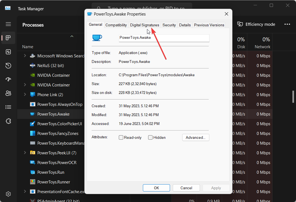Click PowerToys.FancyZones process icon

click(32, 133)
